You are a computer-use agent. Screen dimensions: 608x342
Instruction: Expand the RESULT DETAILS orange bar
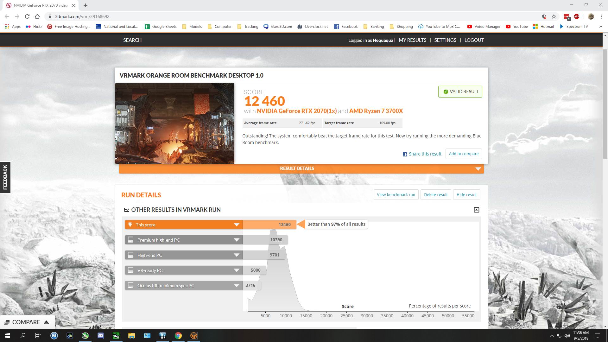click(301, 168)
